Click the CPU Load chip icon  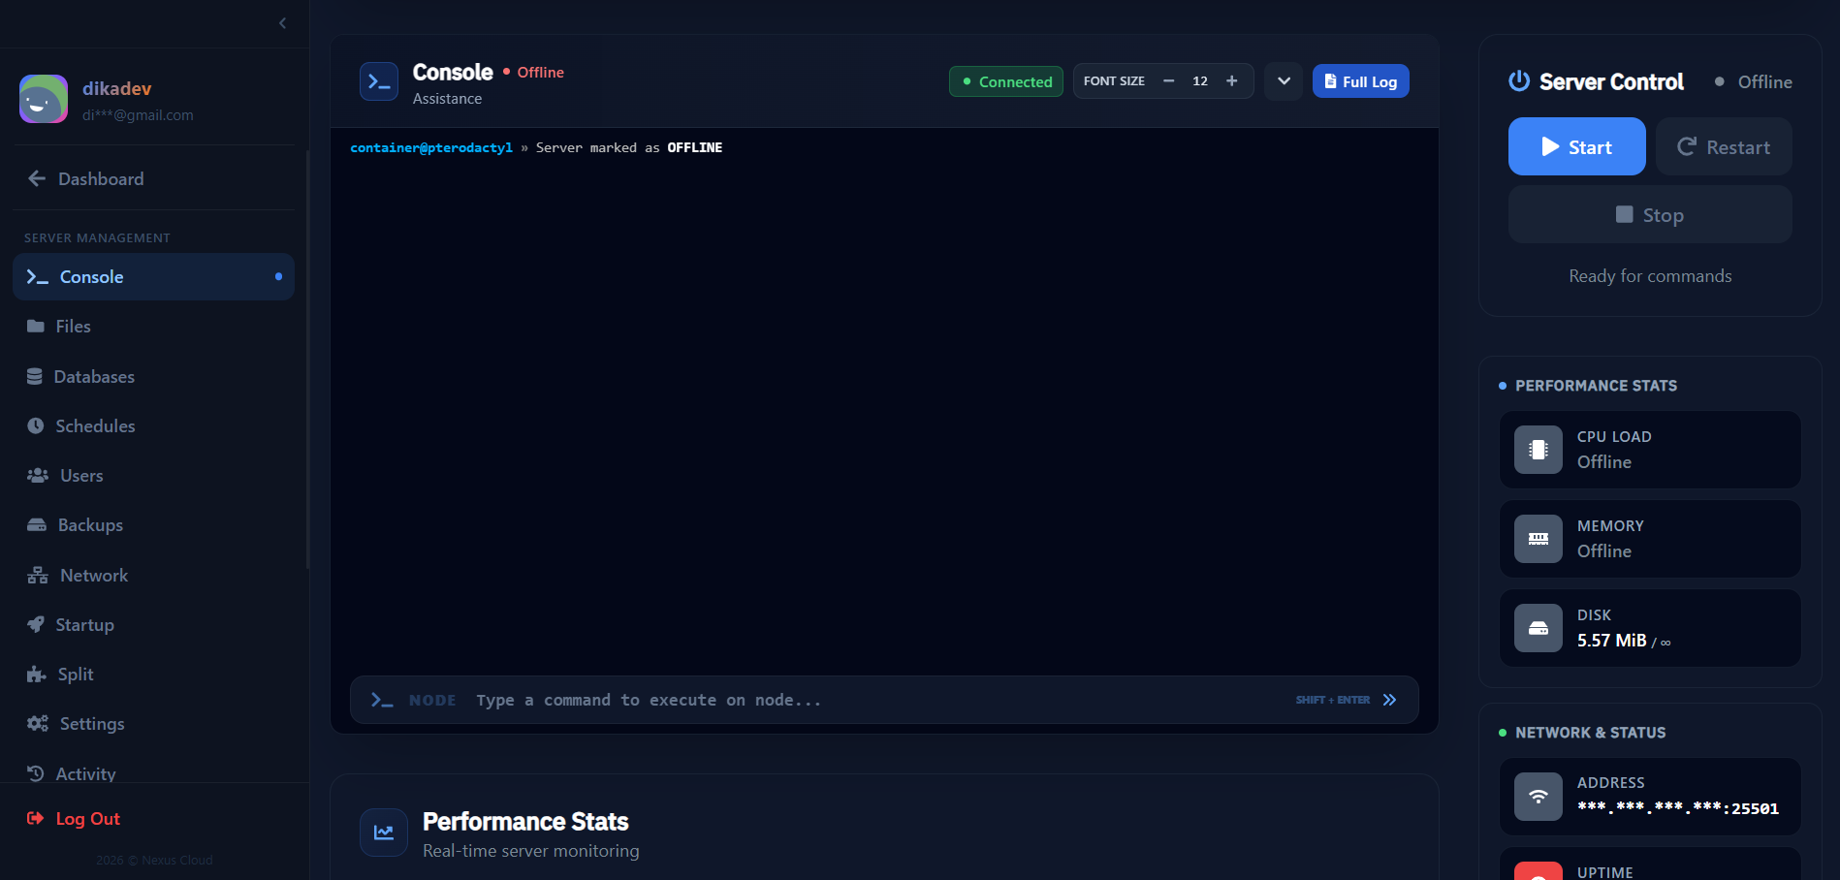[1539, 450]
